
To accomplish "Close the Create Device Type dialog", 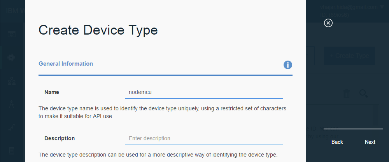I will (x=328, y=23).
